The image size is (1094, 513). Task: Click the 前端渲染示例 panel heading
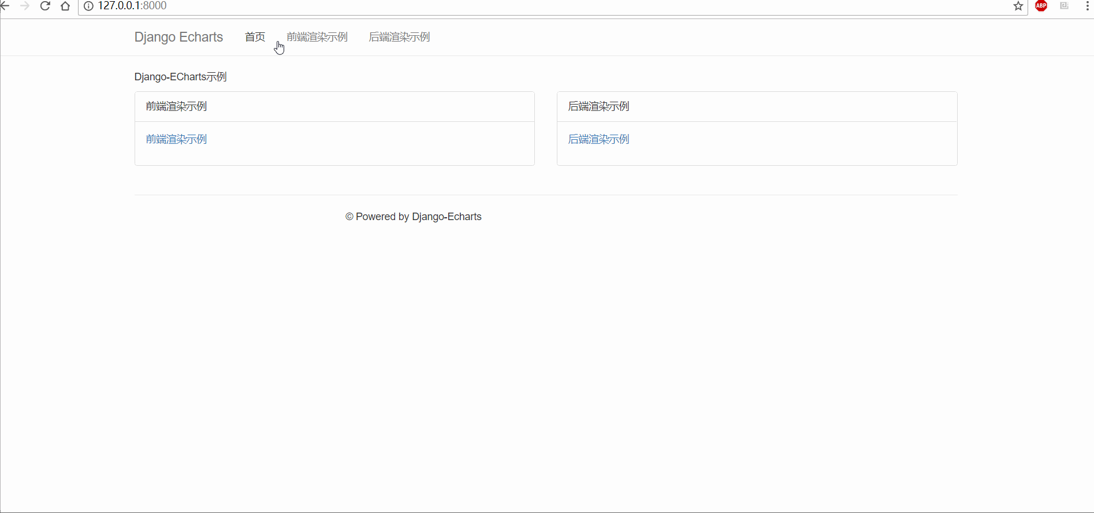coord(176,106)
